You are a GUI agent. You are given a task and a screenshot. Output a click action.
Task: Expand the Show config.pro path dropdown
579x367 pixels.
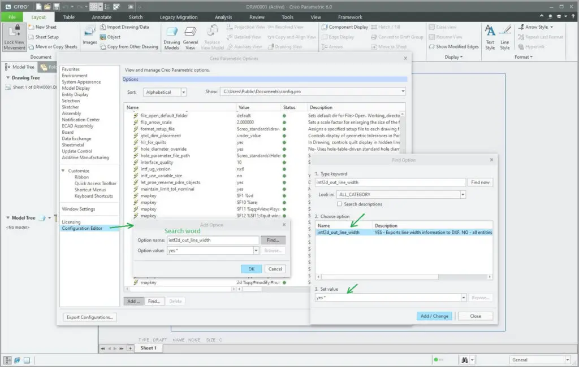pyautogui.click(x=403, y=91)
